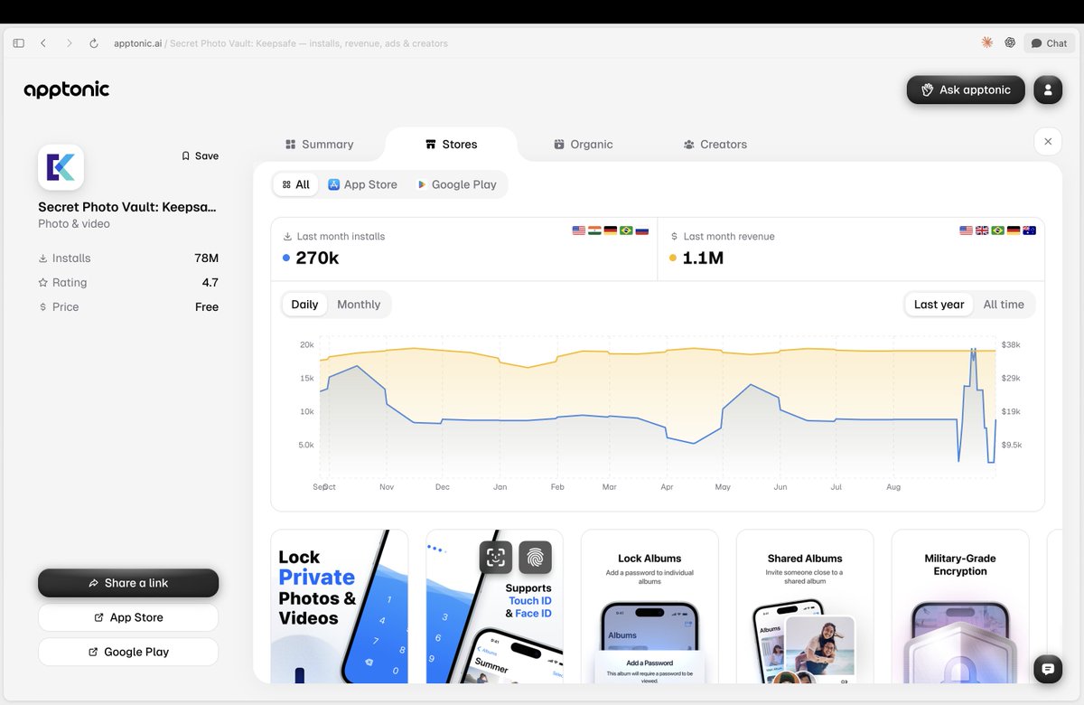Click the Nov label on chart axis
The image size is (1084, 705).
coord(387,487)
